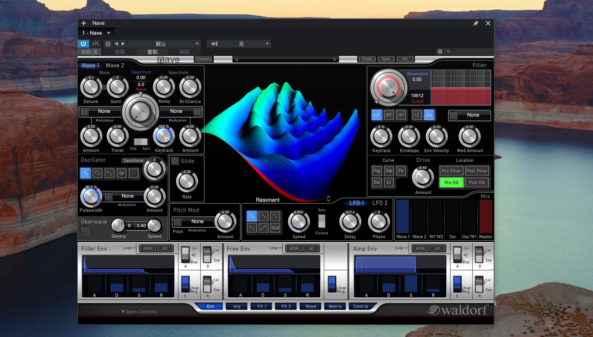Click the side-chain input arrow icon

point(214,44)
